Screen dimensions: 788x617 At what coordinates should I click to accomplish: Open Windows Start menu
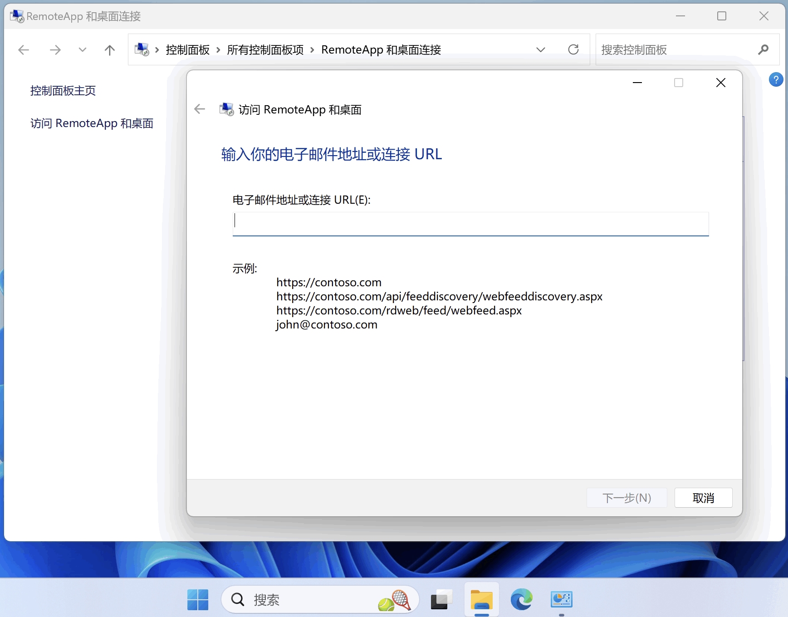coord(198,600)
